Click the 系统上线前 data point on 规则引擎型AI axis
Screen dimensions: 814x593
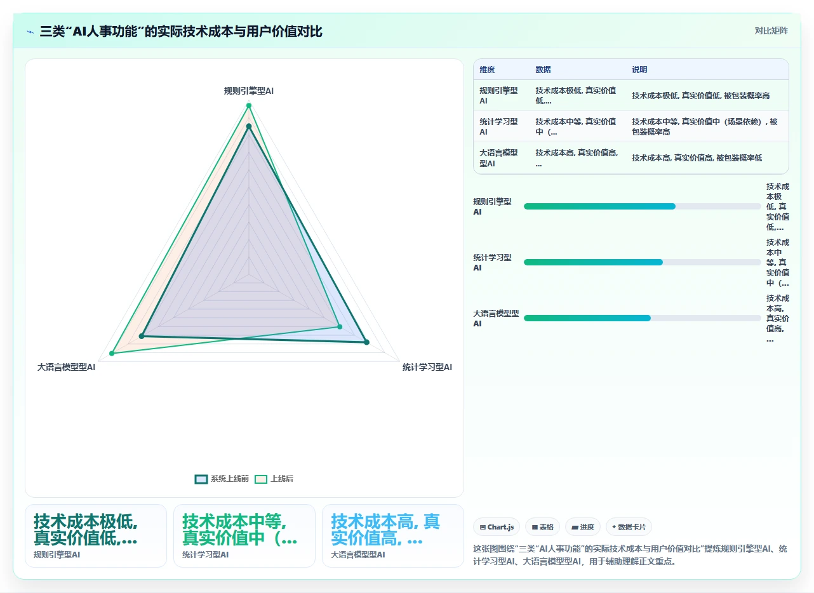click(249, 126)
